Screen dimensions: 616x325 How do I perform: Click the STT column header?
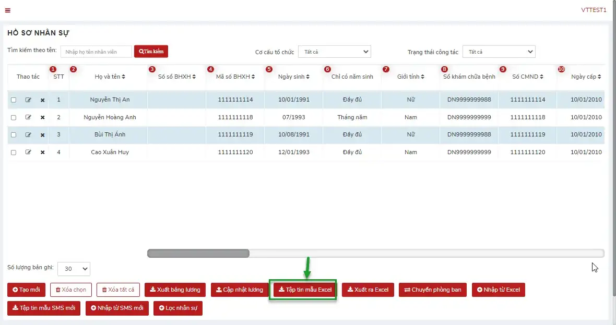[x=58, y=77]
